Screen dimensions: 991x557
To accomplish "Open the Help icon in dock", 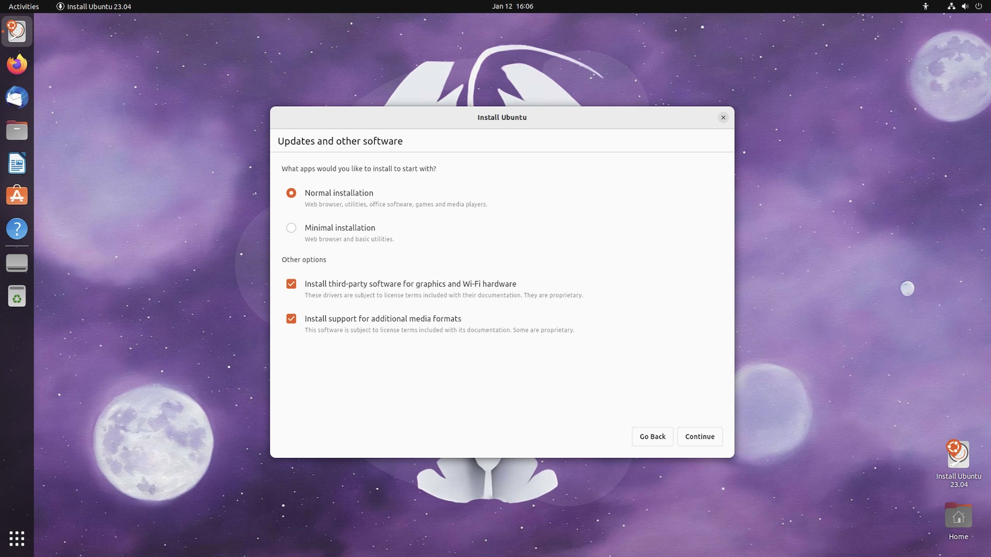I will [17, 229].
